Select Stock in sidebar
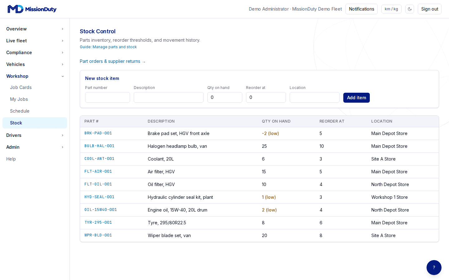Image resolution: width=449 pixels, height=280 pixels. tap(35, 123)
